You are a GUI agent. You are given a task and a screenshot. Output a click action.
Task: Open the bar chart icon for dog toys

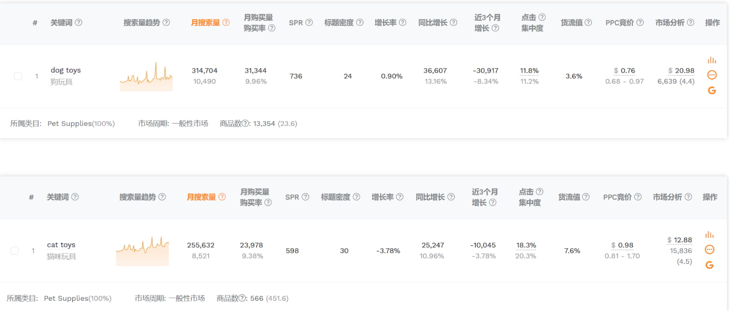click(712, 60)
